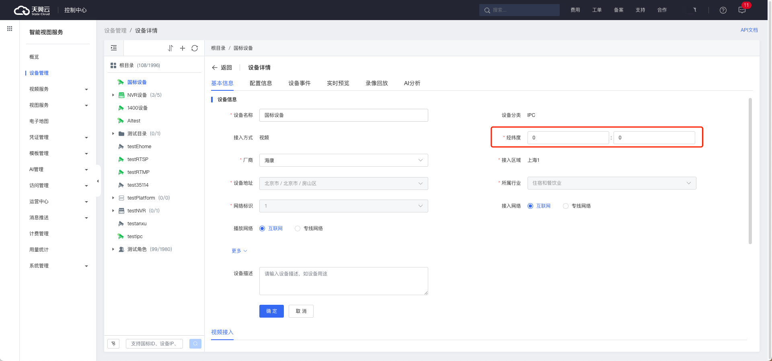Click the magnifier icon in the top search box
Viewport: 772px width, 361px height.
tap(487, 10)
